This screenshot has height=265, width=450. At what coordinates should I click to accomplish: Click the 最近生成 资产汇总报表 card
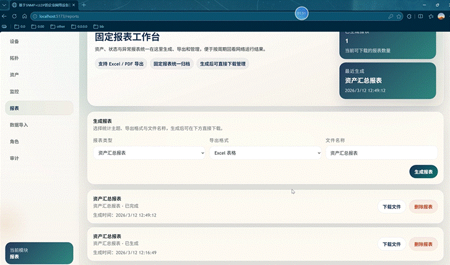387,80
